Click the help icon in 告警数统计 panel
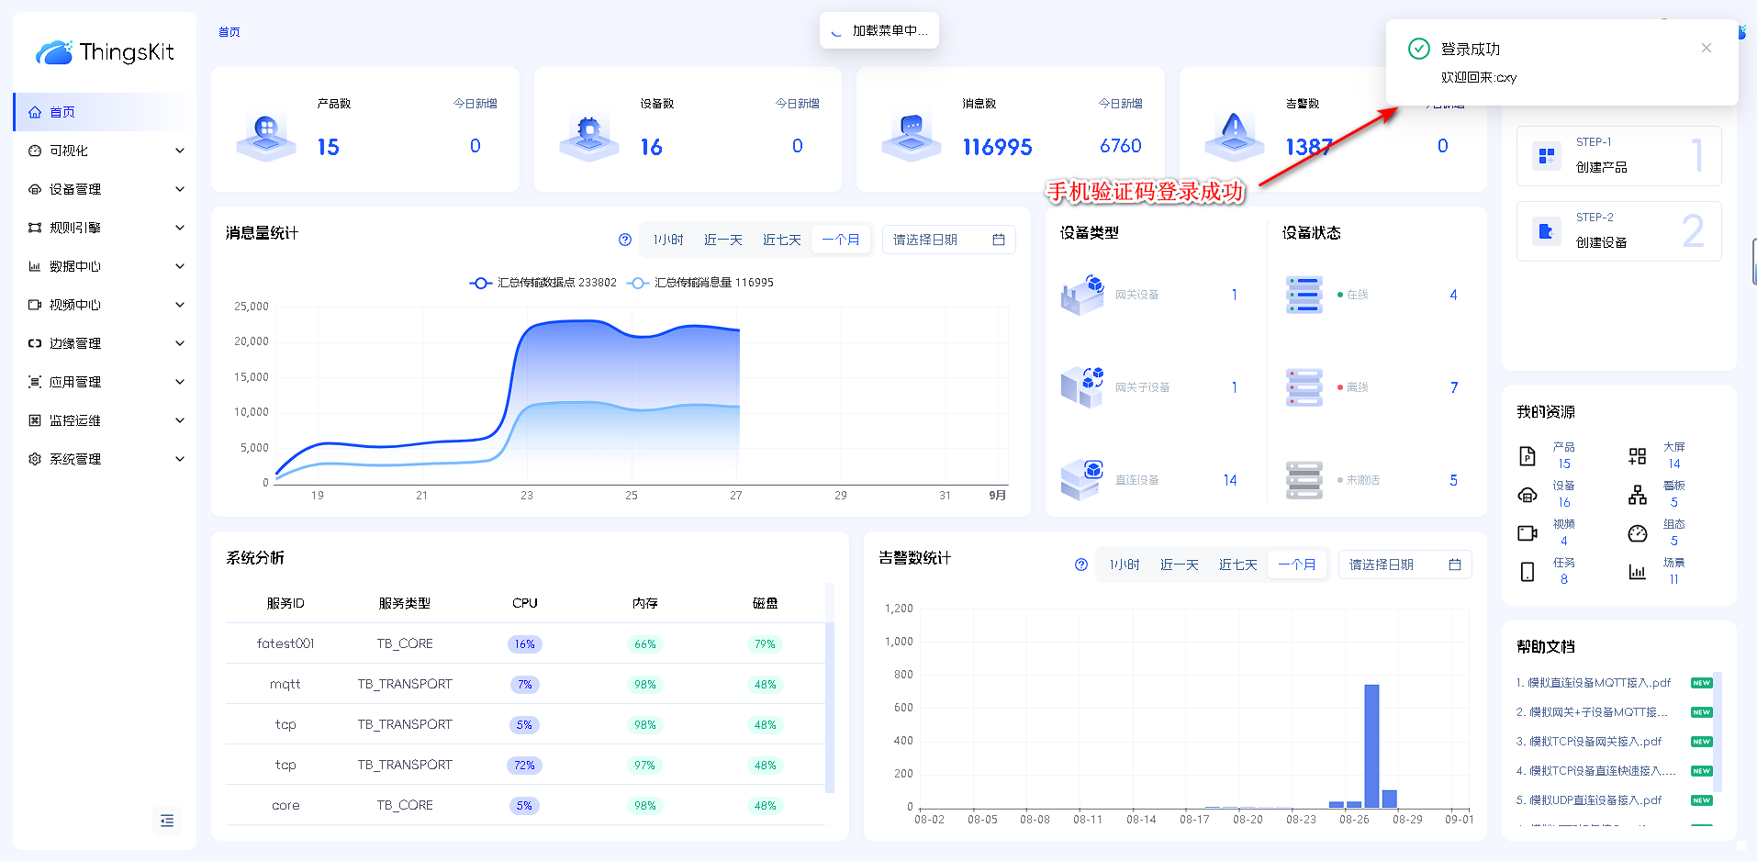Viewport: 1757px width, 861px height. tap(1081, 565)
